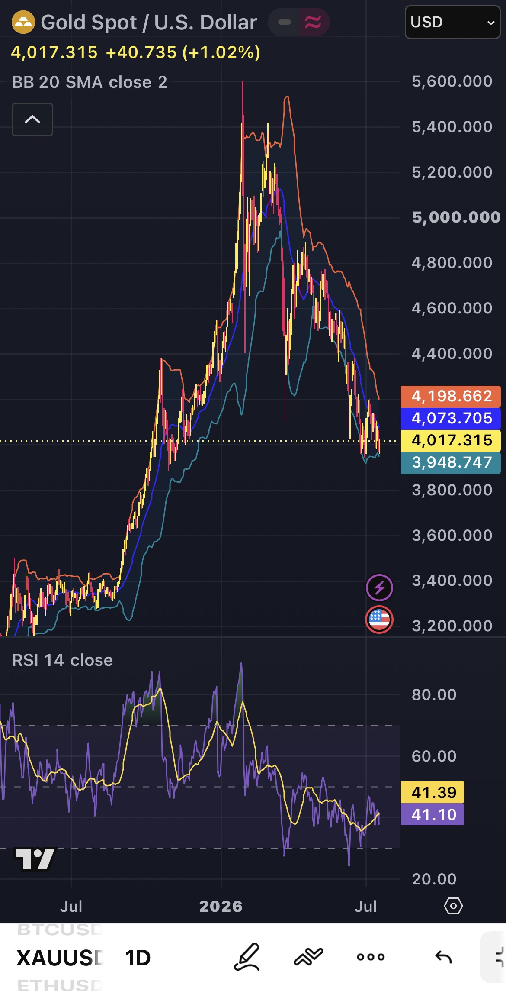The width and height of the screenshot is (506, 991).
Task: Tap the leftmost Jul time axis label
Action: (71, 906)
